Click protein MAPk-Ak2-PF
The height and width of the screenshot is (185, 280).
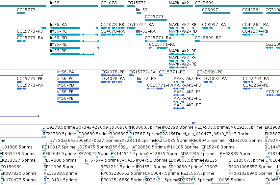point(179,95)
